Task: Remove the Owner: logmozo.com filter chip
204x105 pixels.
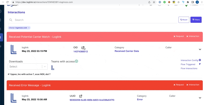Action: 29,28
